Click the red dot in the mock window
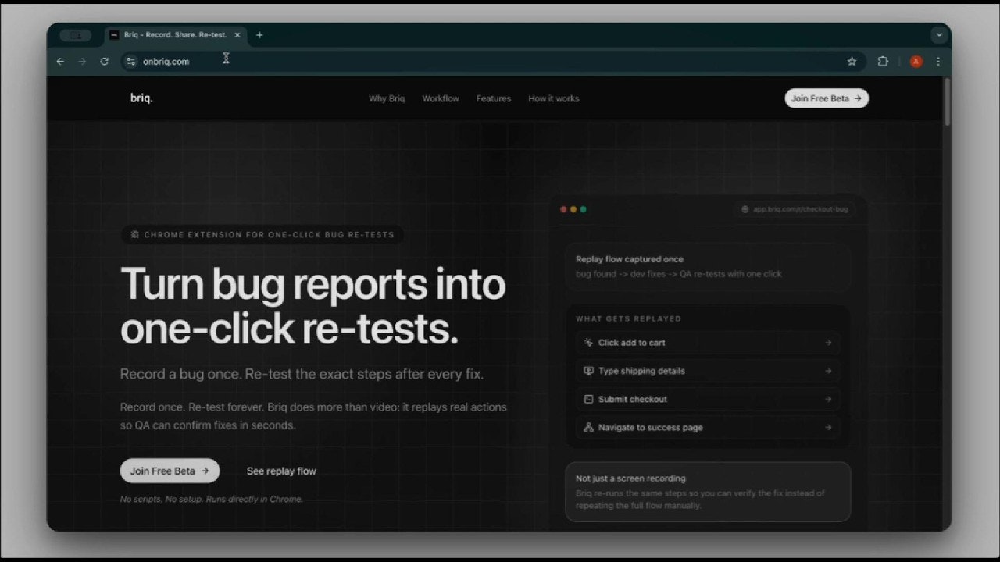 [563, 209]
